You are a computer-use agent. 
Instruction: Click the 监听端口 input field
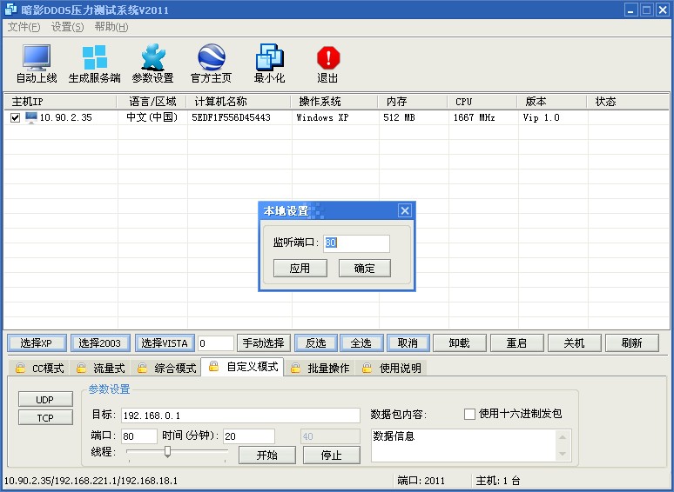(x=356, y=243)
